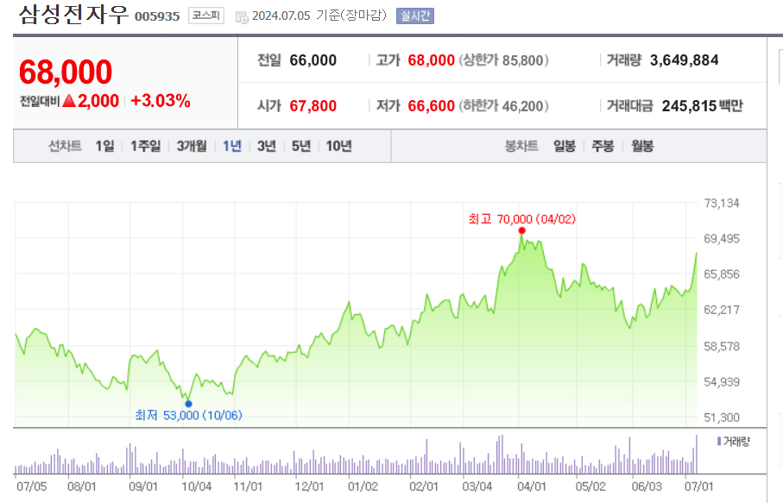Open the 10년 chart period
The image size is (783, 503).
tap(339, 146)
